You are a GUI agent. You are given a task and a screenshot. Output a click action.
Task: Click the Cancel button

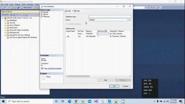125,86
